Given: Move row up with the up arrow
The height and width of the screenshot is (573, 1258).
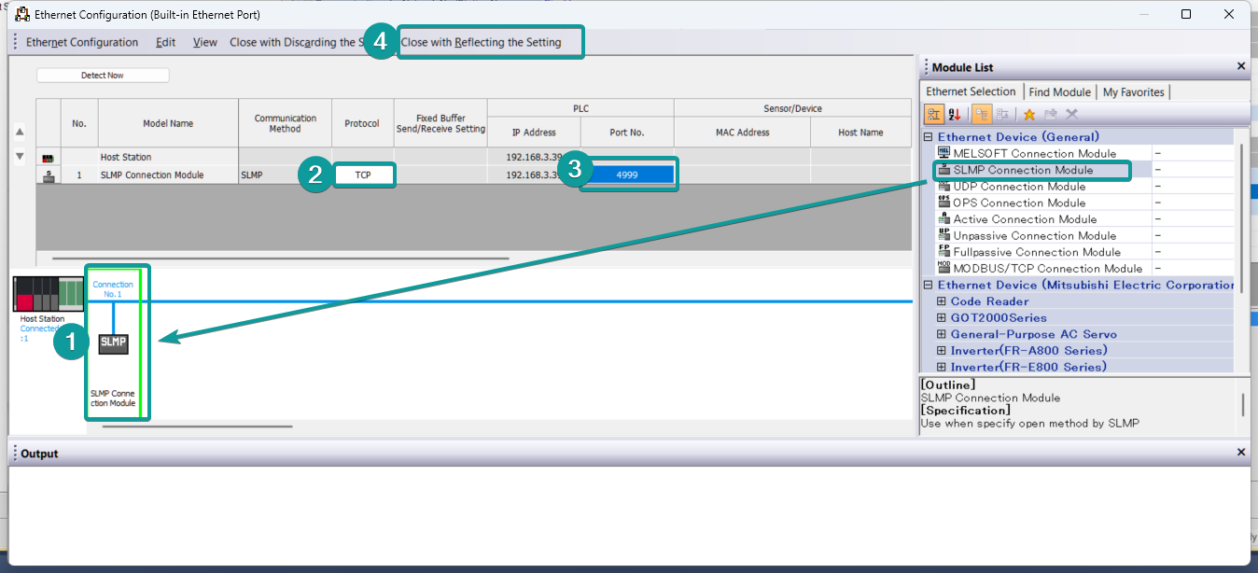Looking at the screenshot, I should (20, 132).
